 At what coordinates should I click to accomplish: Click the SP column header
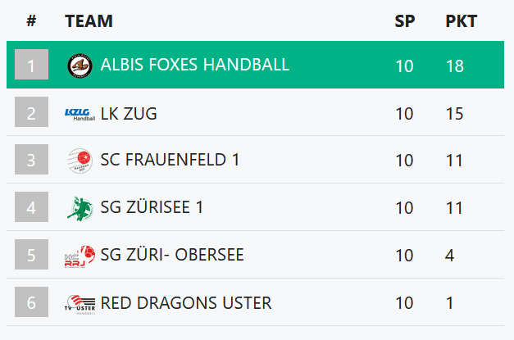click(x=404, y=21)
